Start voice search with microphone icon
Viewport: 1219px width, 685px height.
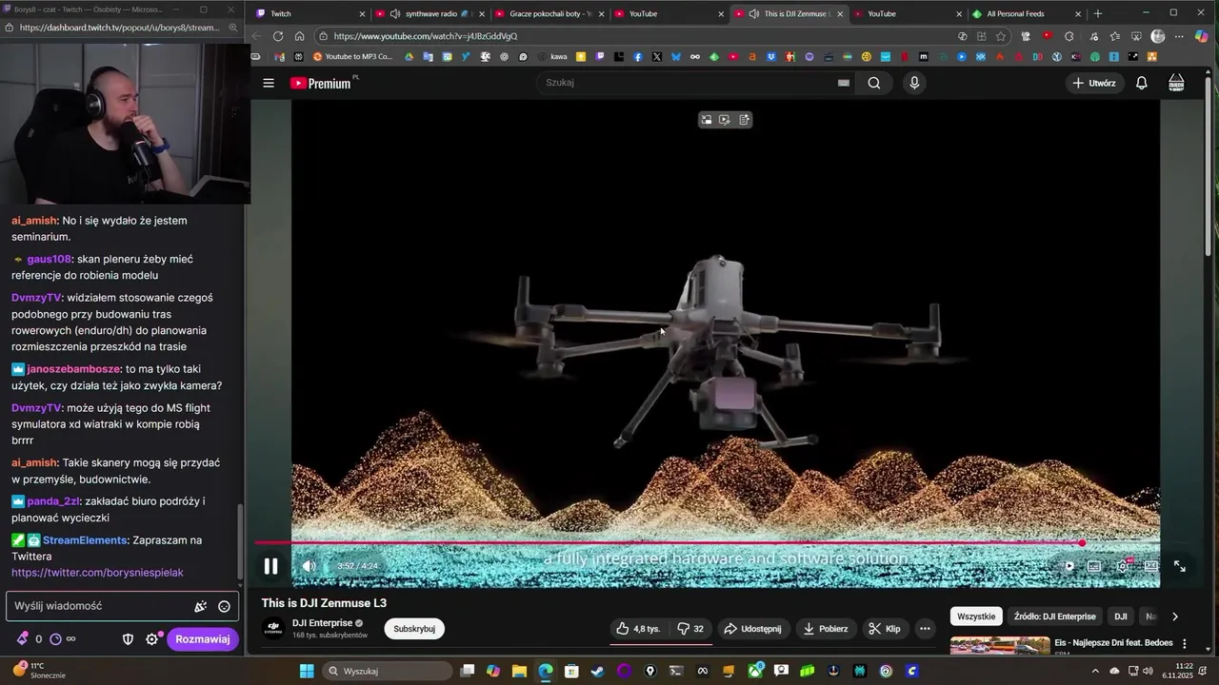click(x=914, y=83)
